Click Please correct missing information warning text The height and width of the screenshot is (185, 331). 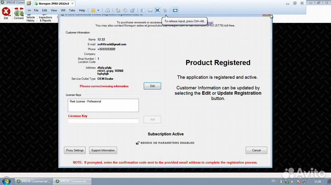click(104, 86)
